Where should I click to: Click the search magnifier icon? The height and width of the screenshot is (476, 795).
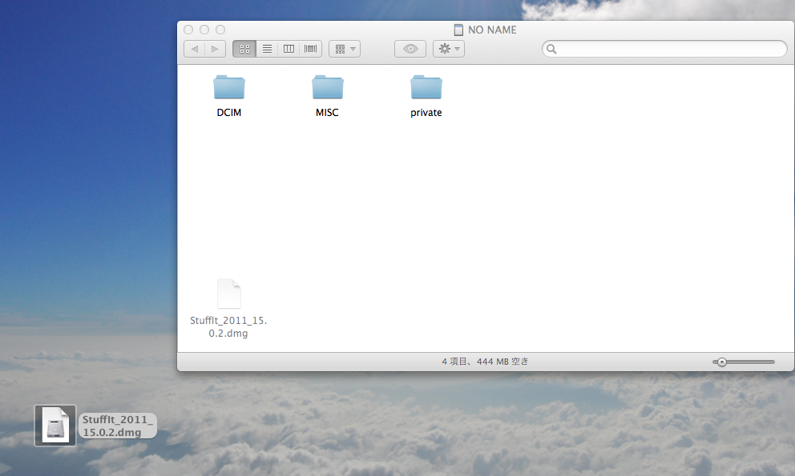point(551,49)
